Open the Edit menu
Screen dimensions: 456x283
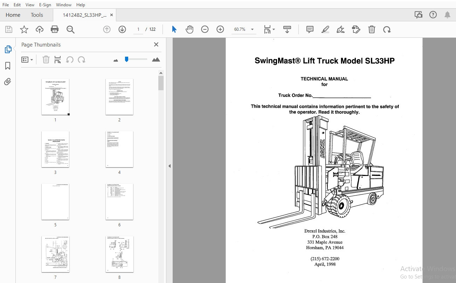[x=17, y=5]
